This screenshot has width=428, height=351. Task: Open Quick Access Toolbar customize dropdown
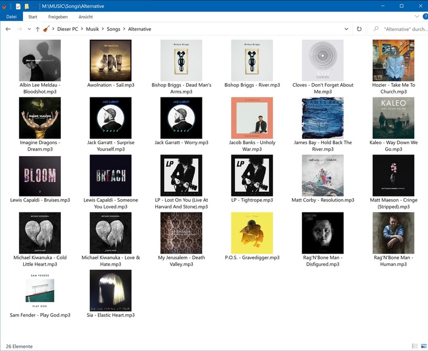34,6
